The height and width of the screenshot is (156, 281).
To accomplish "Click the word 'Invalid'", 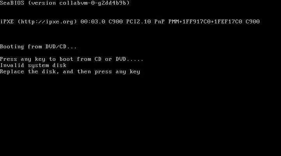I will tap(12, 66).
